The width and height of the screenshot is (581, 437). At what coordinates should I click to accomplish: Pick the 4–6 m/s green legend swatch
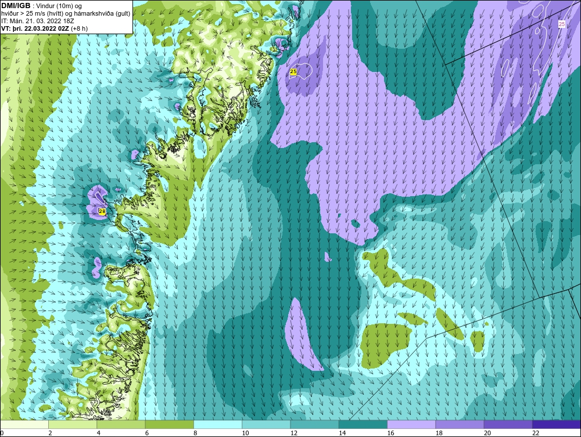pyautogui.click(x=121, y=424)
